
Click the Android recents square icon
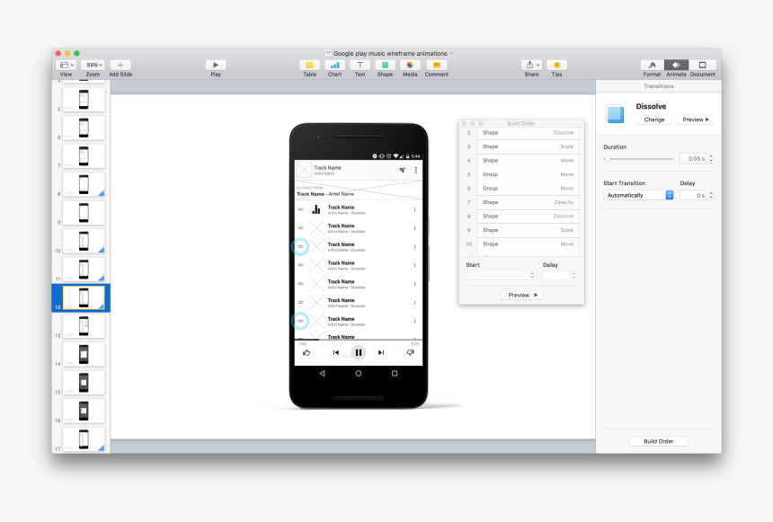(395, 373)
